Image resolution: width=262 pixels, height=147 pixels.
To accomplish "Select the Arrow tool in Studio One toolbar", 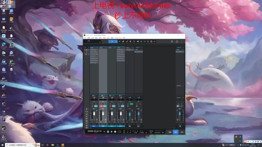I will [112, 41].
